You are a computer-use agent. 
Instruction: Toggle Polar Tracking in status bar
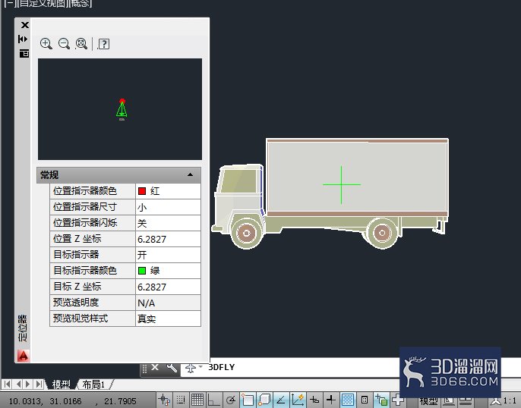coord(231,400)
